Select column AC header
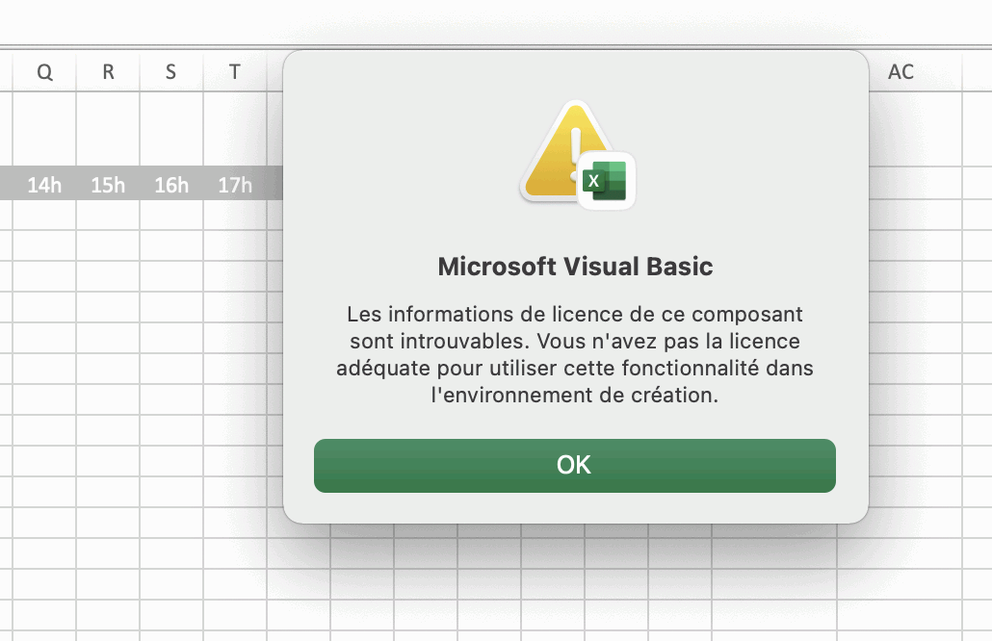The width and height of the screenshot is (992, 641). point(901,72)
